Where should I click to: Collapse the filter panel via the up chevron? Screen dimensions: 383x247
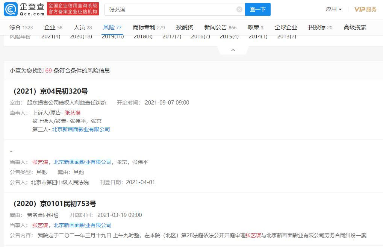(x=233, y=49)
